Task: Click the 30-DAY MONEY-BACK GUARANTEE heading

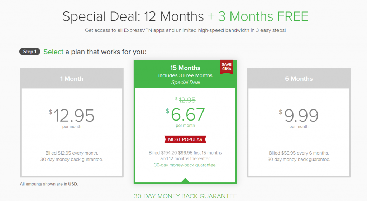Action: 185,196
